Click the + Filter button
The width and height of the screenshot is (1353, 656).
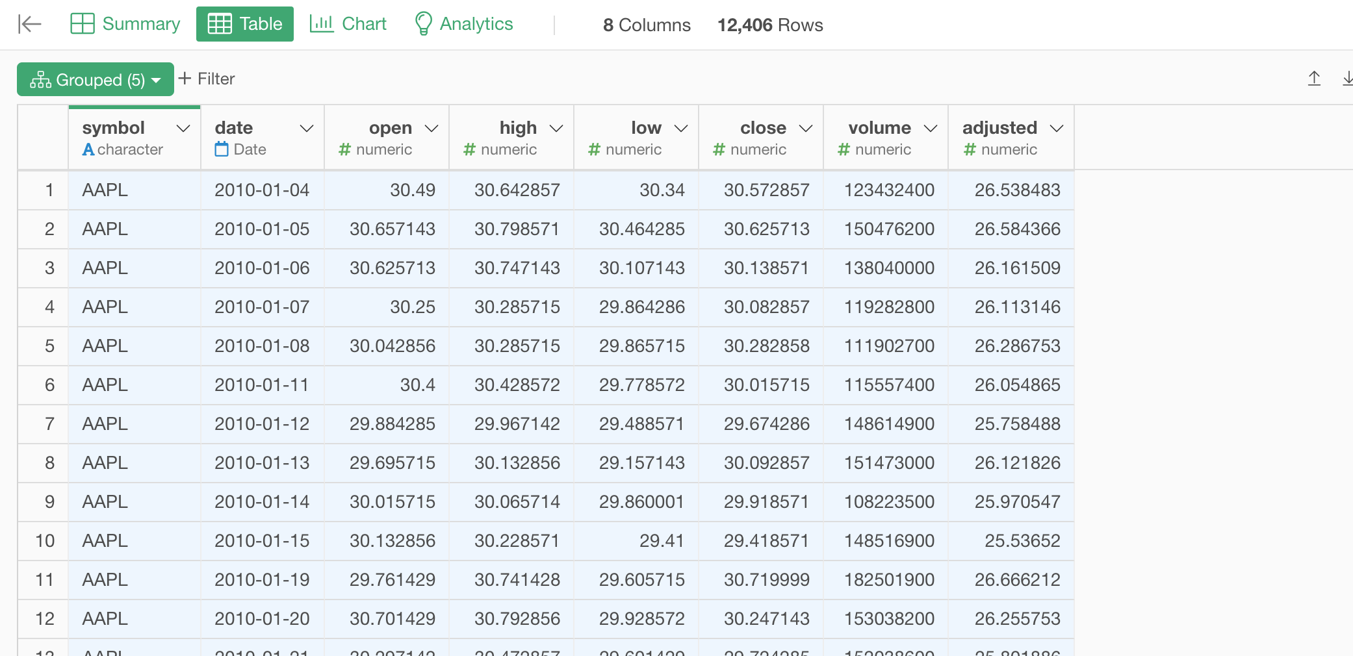(207, 79)
